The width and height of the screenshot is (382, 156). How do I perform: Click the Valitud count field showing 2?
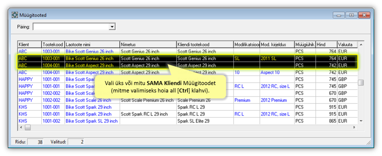coord(76,142)
